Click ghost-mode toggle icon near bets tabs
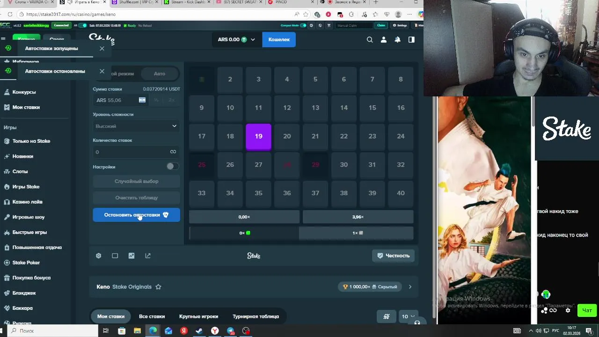The width and height of the screenshot is (599, 337). (x=387, y=316)
